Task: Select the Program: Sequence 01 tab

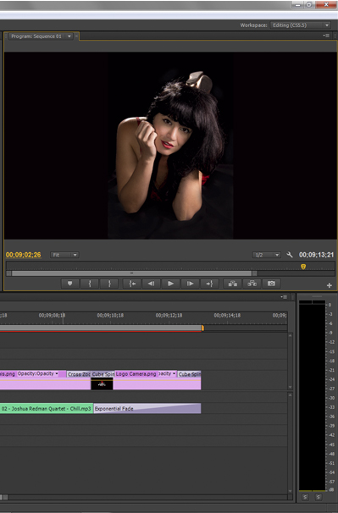Action: tap(36, 36)
